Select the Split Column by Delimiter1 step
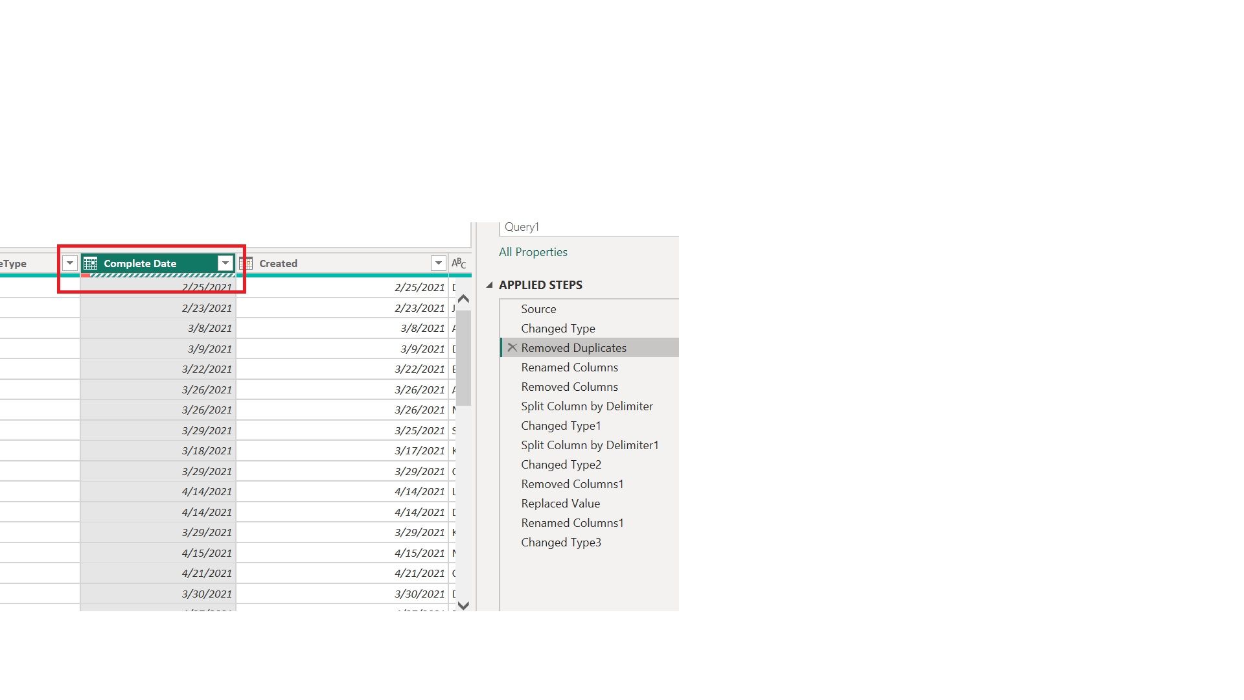The height and width of the screenshot is (700, 1244). tap(590, 445)
